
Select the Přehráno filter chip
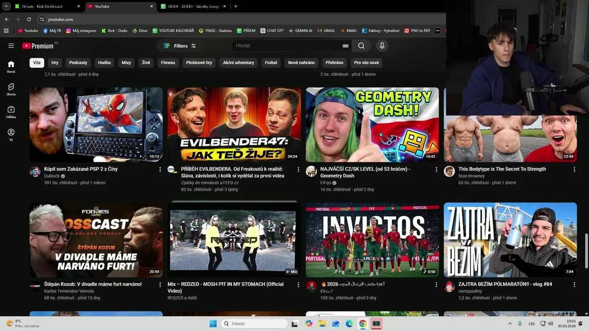(334, 63)
